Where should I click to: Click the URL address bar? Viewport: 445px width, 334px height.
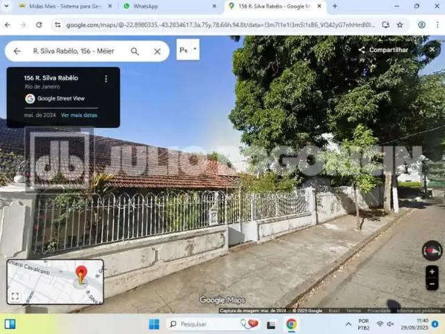(220, 25)
